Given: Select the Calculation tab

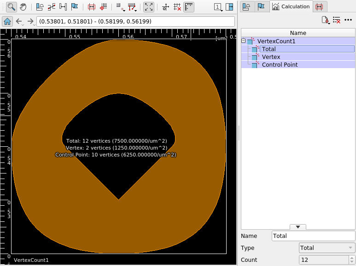Looking at the screenshot, I should click(291, 6).
